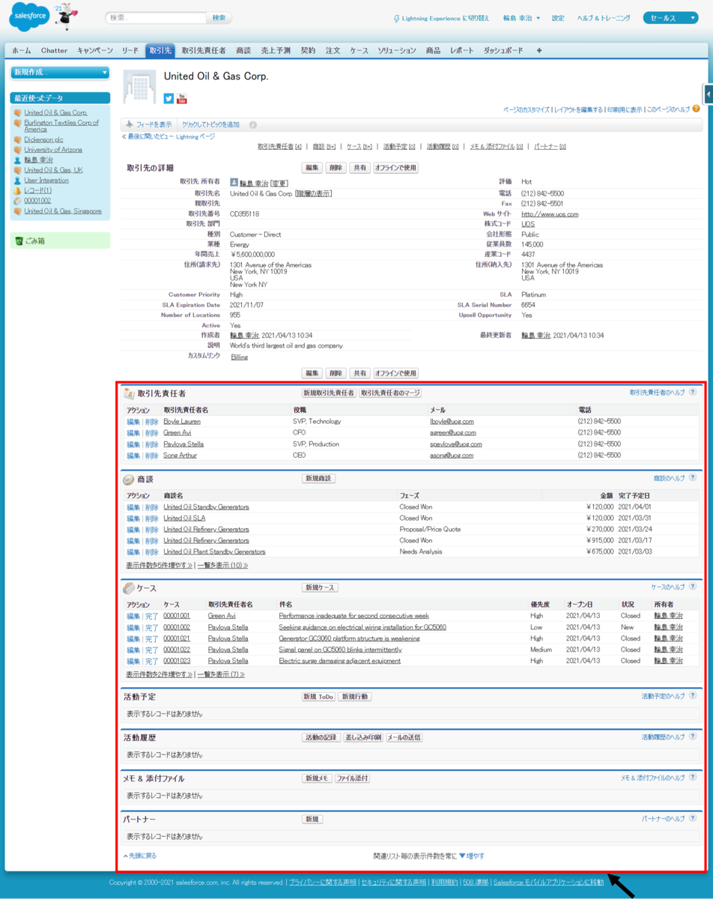Screen dimensions: 713x899
Task: Click the owner avatar icon beside 輪島 幸治
Action: (x=234, y=183)
